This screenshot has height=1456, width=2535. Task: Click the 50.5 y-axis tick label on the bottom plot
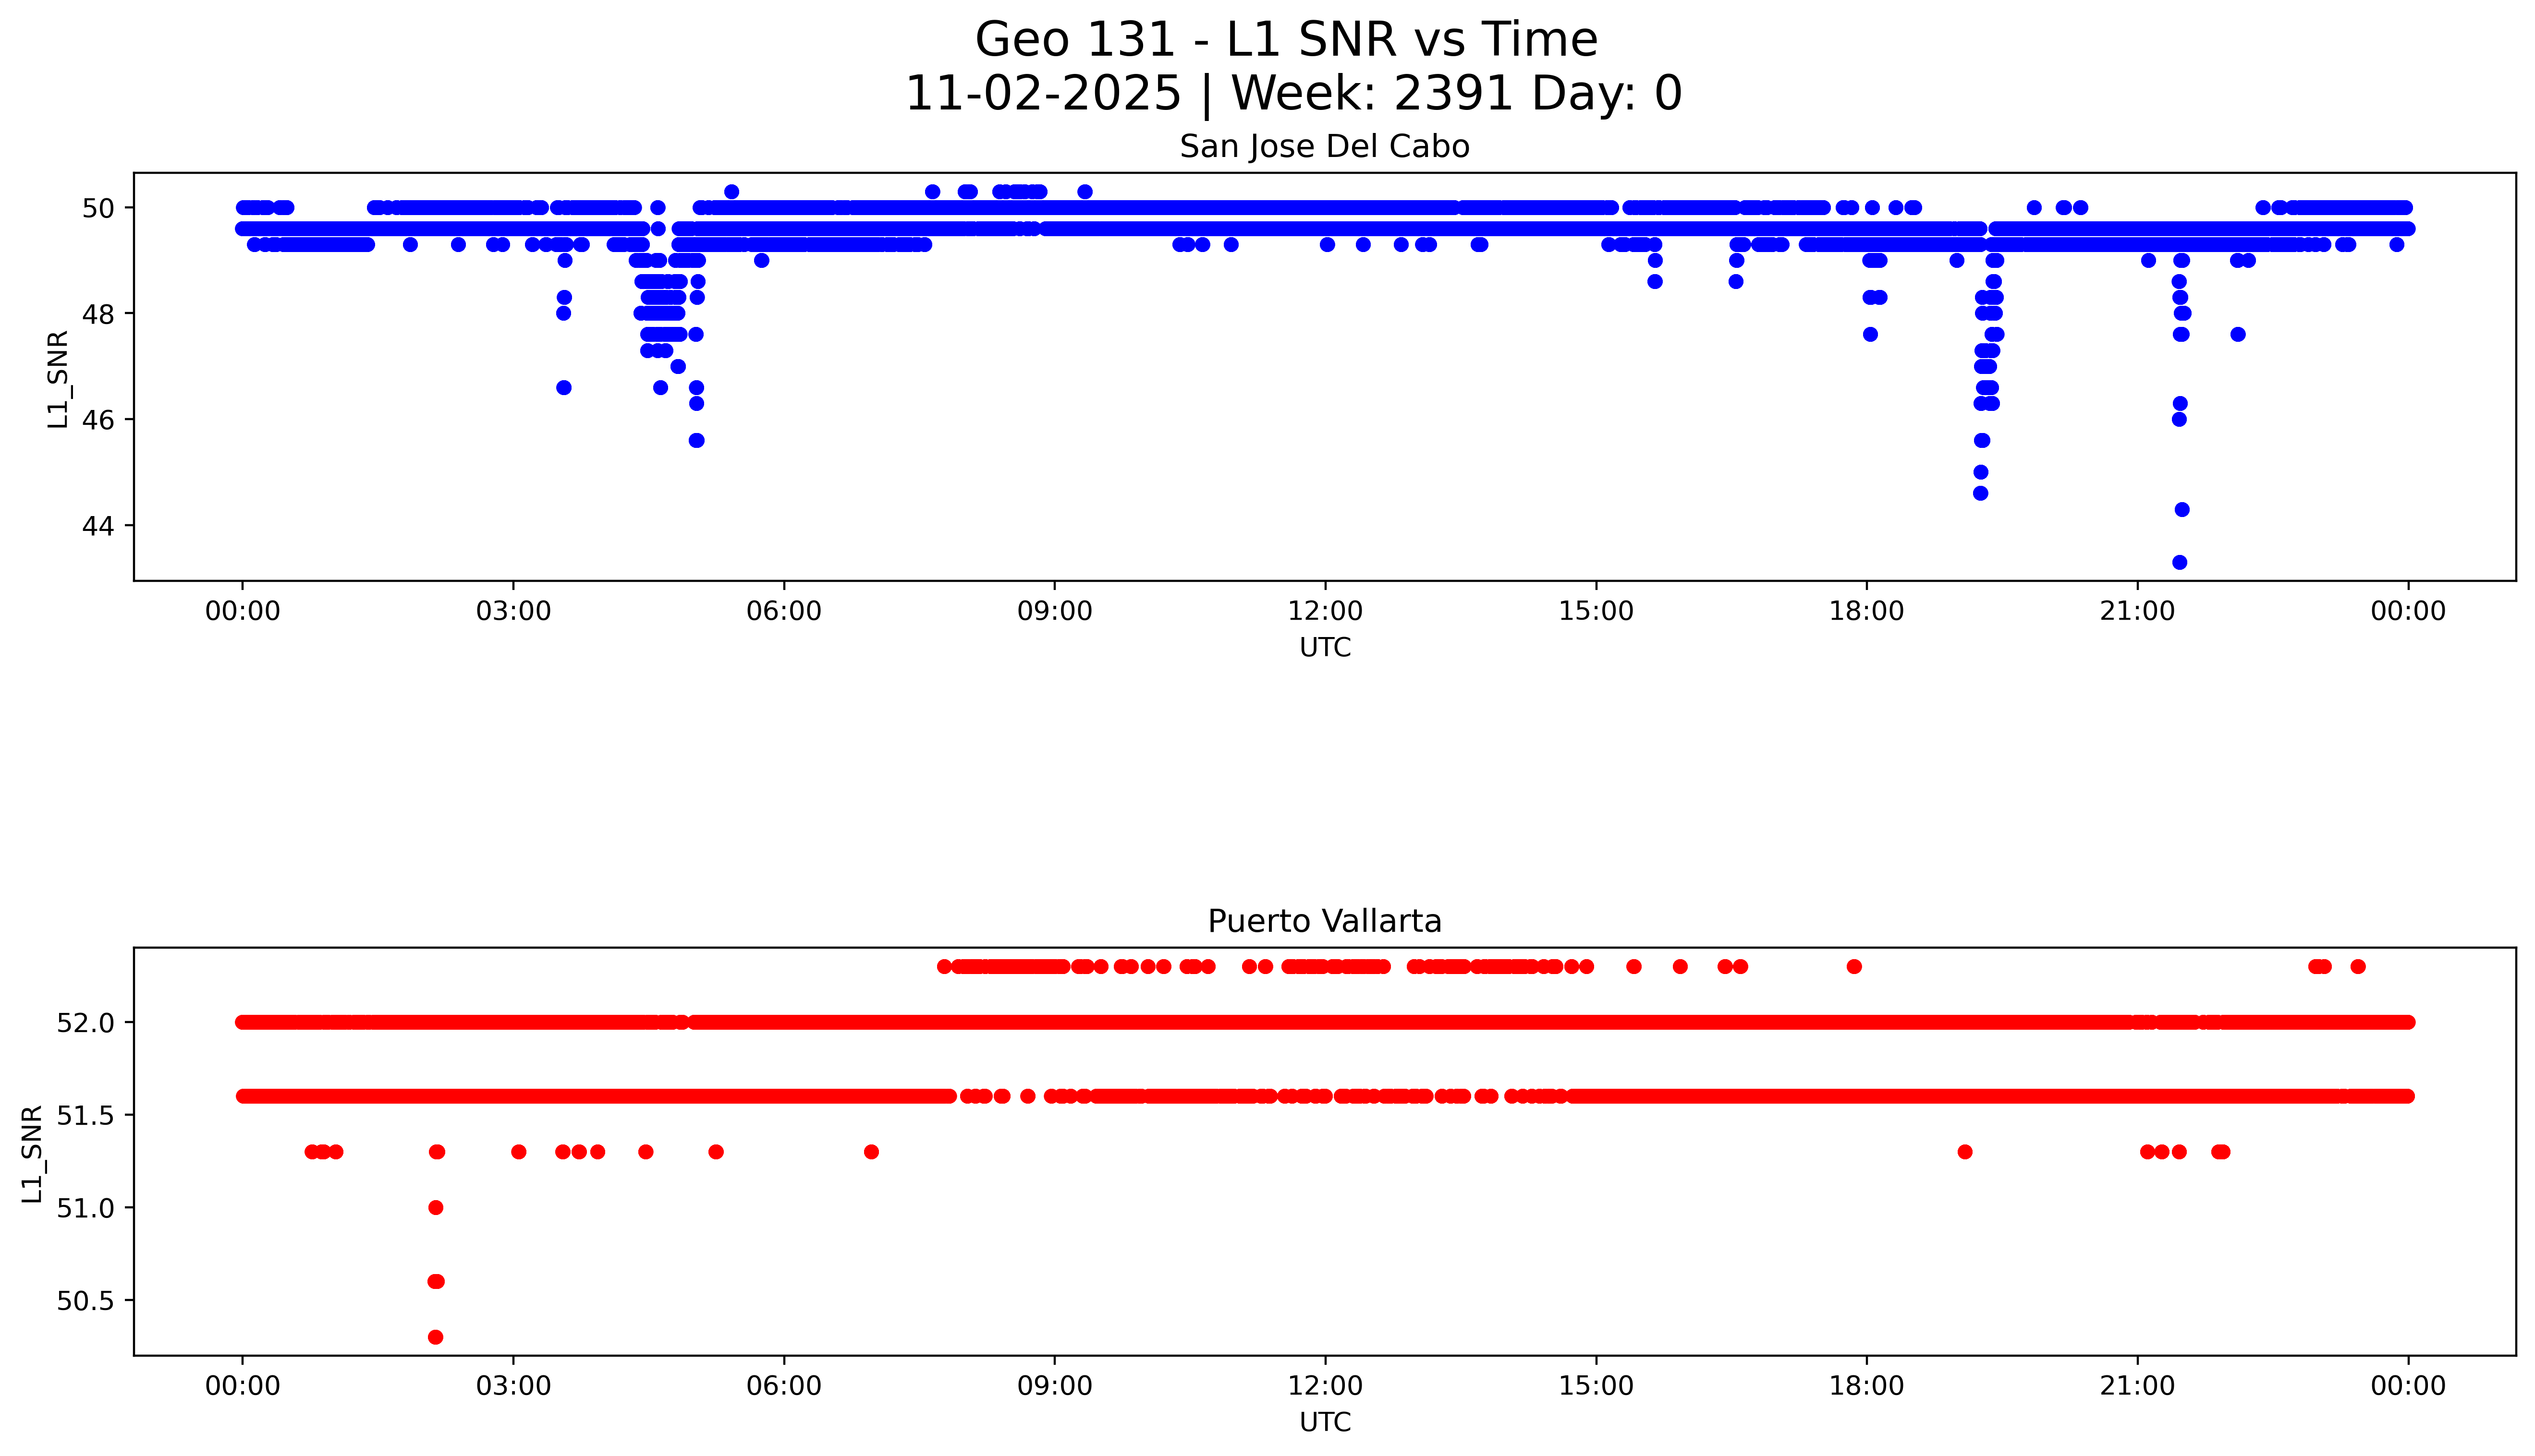pos(86,1301)
